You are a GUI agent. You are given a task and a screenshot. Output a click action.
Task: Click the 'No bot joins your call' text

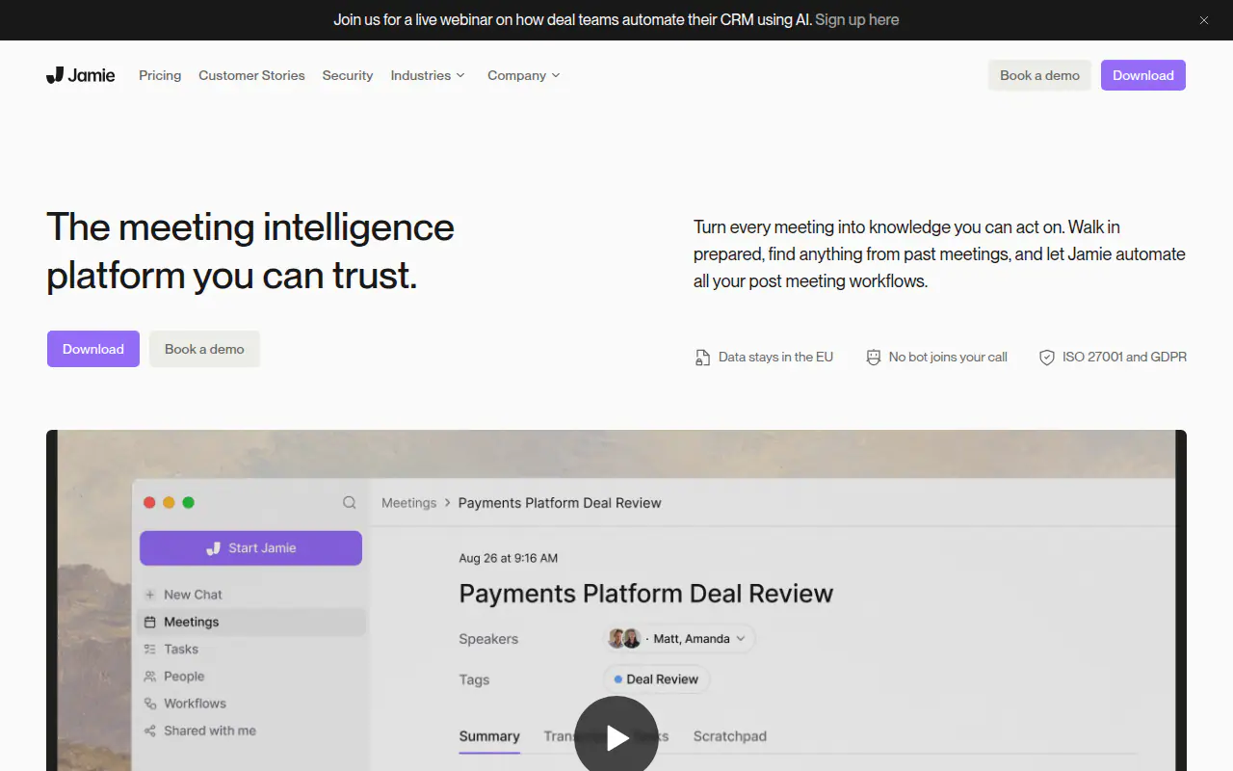pos(948,357)
